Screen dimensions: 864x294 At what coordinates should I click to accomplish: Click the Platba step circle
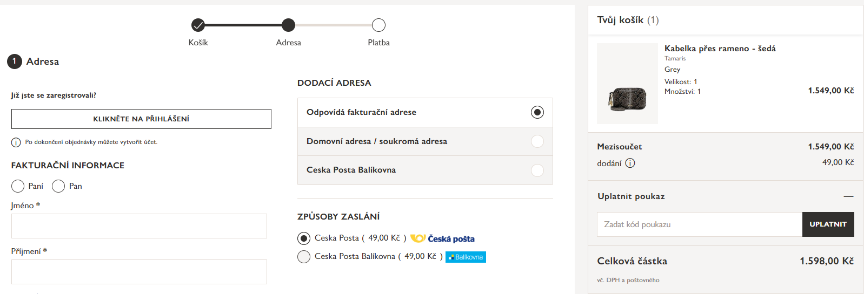click(378, 25)
